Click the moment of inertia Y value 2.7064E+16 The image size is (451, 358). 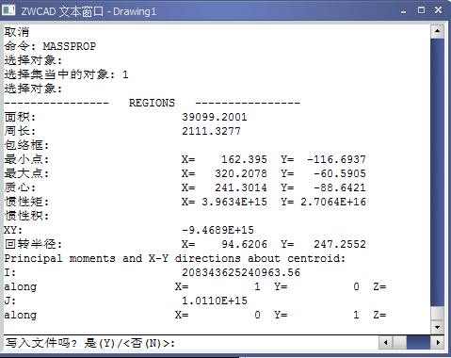point(333,202)
